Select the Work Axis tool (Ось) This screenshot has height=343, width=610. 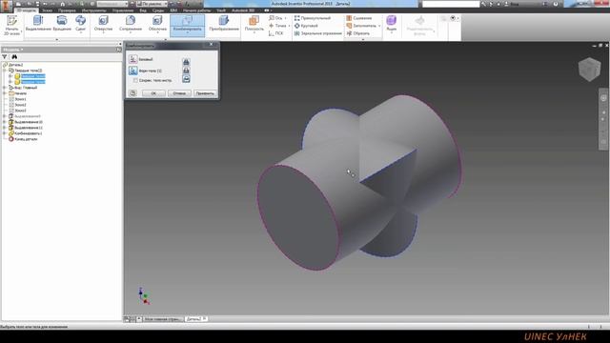coord(276,18)
